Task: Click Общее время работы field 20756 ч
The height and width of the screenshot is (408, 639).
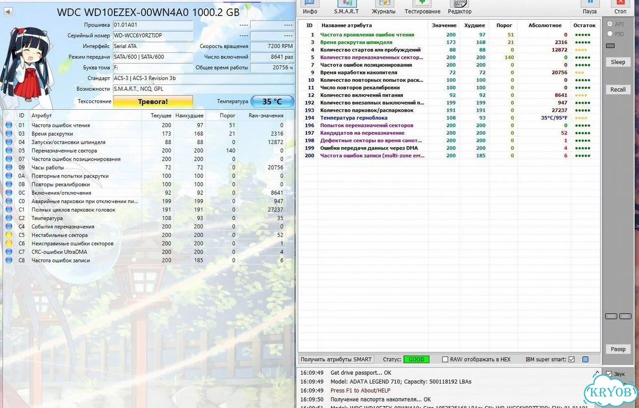Action: click(x=272, y=67)
